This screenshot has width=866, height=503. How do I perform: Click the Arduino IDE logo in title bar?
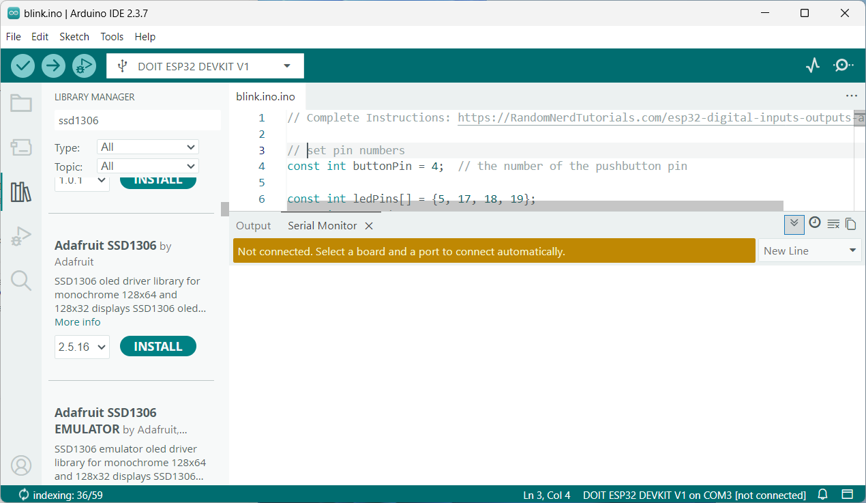point(14,13)
